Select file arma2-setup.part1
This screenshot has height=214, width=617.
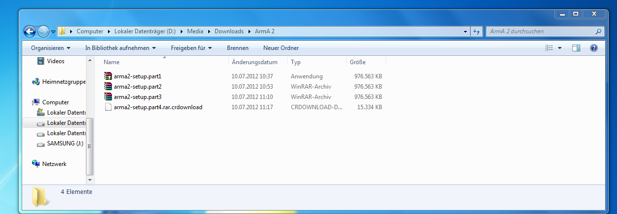(x=138, y=76)
